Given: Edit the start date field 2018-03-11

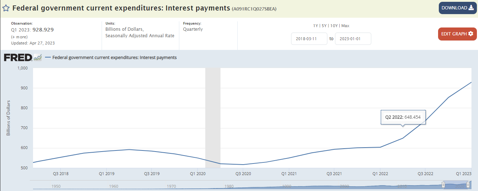Looking at the screenshot, I should point(309,39).
